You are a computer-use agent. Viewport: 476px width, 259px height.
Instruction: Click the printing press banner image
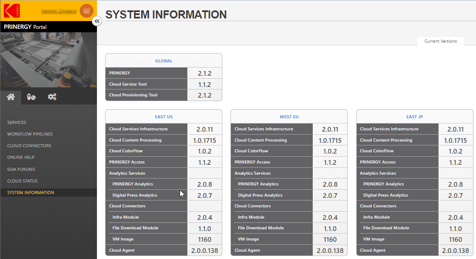49,60
